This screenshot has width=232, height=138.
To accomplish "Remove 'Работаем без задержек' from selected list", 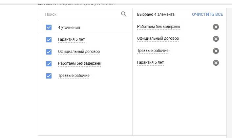I will 216,27.
